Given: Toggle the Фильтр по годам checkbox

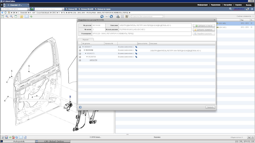Looking at the screenshot, I should [x=96, y=9].
